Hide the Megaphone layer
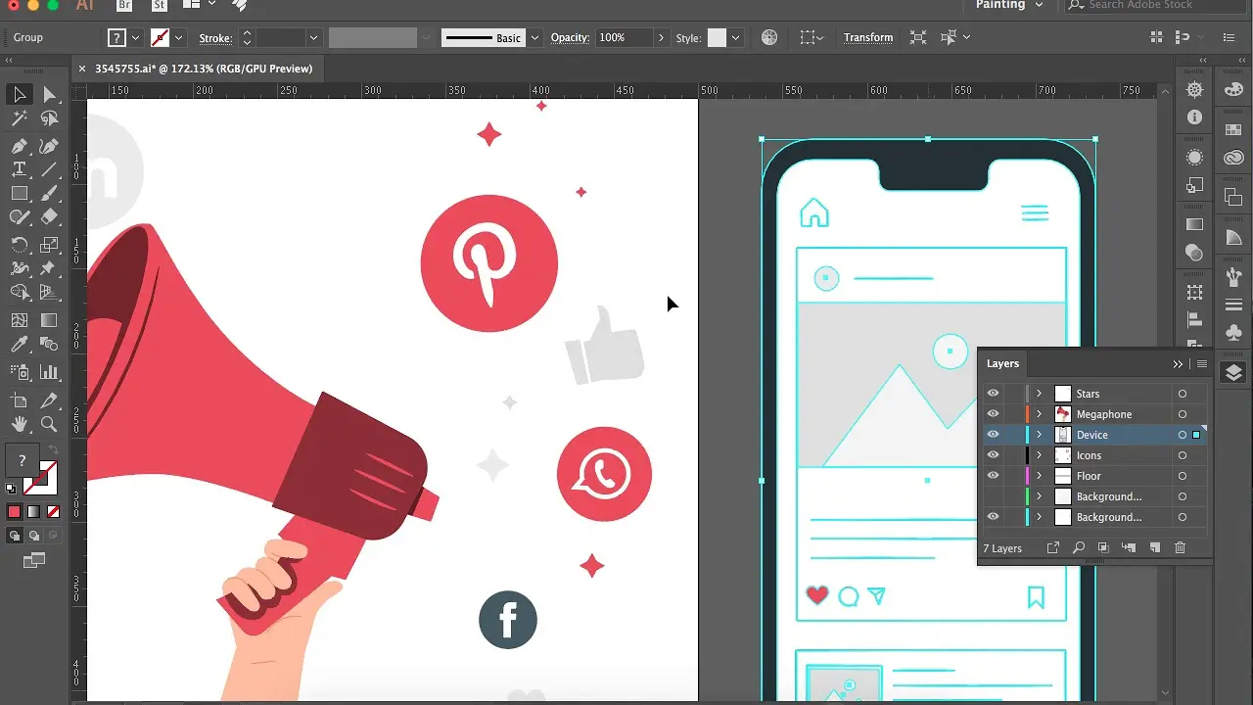 (x=993, y=413)
